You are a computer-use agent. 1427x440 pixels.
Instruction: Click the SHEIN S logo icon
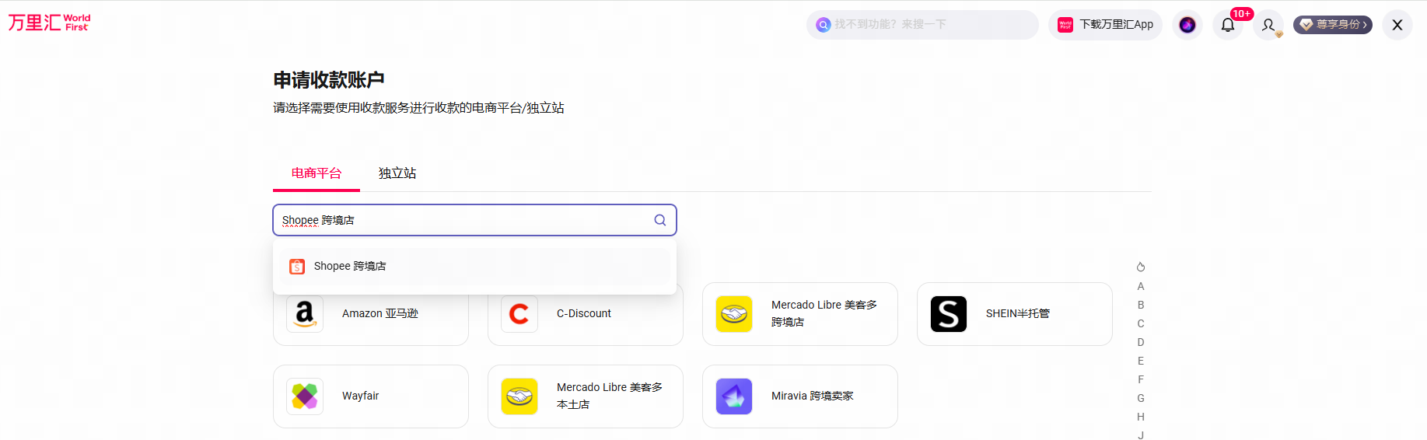[x=949, y=314]
